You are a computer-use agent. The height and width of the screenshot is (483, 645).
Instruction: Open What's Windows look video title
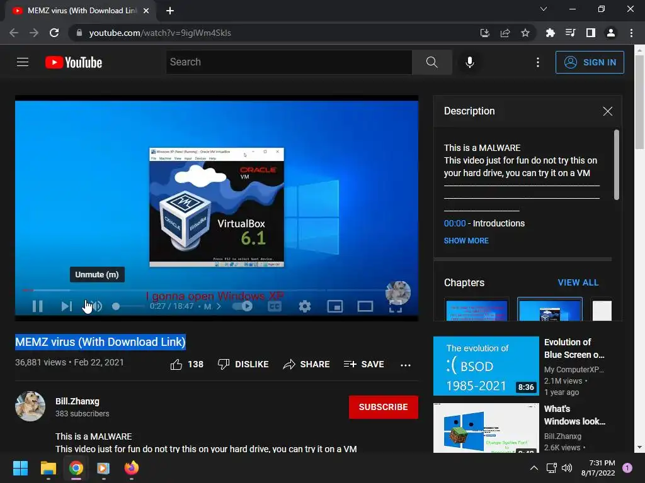(x=574, y=415)
